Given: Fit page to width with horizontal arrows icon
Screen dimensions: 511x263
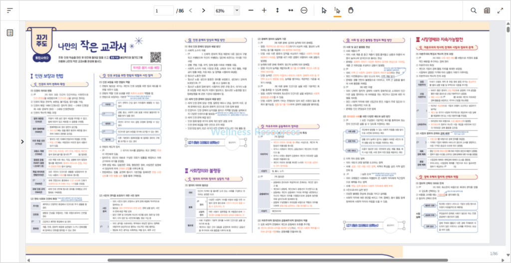Looking at the screenshot, I should coord(291,10).
